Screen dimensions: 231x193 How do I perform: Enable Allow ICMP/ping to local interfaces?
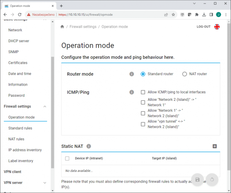tap(143, 92)
